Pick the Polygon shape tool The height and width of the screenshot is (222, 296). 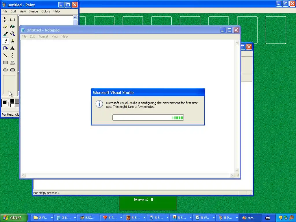tap(12, 63)
